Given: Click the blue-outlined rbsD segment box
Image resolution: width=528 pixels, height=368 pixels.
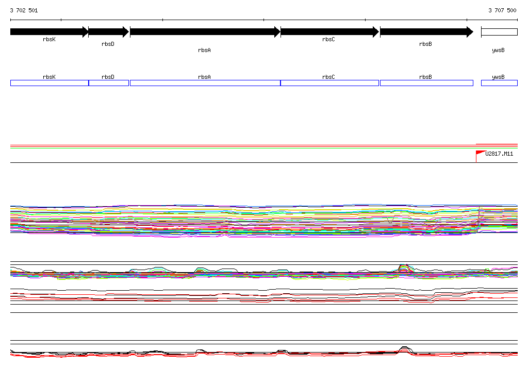Looking at the screenshot, I should tap(108, 83).
